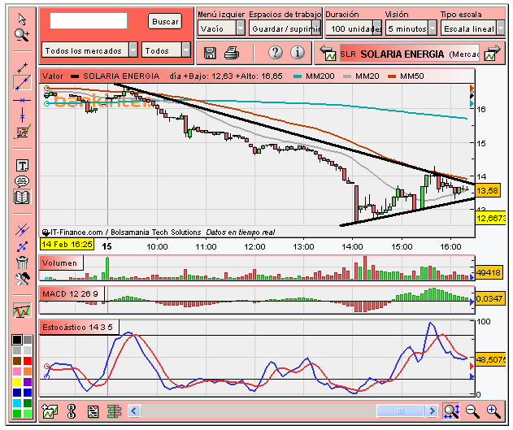Pick the orange color swatch

[x=28, y=371]
